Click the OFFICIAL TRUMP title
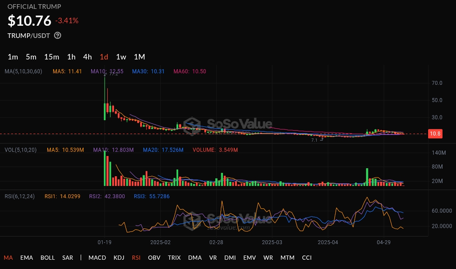Viewport: 456px width, 269px height. pyautogui.click(x=34, y=6)
